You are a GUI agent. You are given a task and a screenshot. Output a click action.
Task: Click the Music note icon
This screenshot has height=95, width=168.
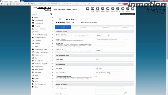point(33,75)
